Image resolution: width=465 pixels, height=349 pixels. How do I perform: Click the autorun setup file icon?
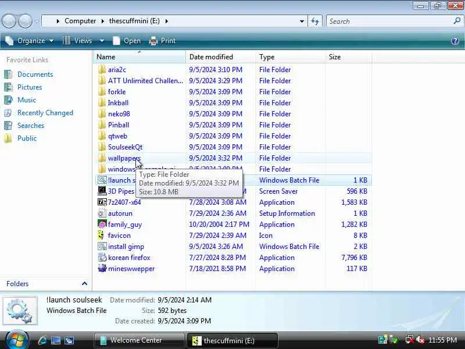102,213
